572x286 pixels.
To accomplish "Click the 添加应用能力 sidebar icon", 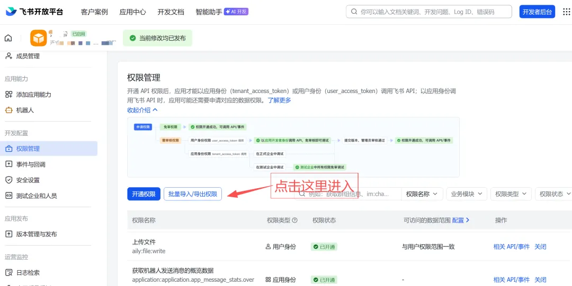I will coord(9,94).
